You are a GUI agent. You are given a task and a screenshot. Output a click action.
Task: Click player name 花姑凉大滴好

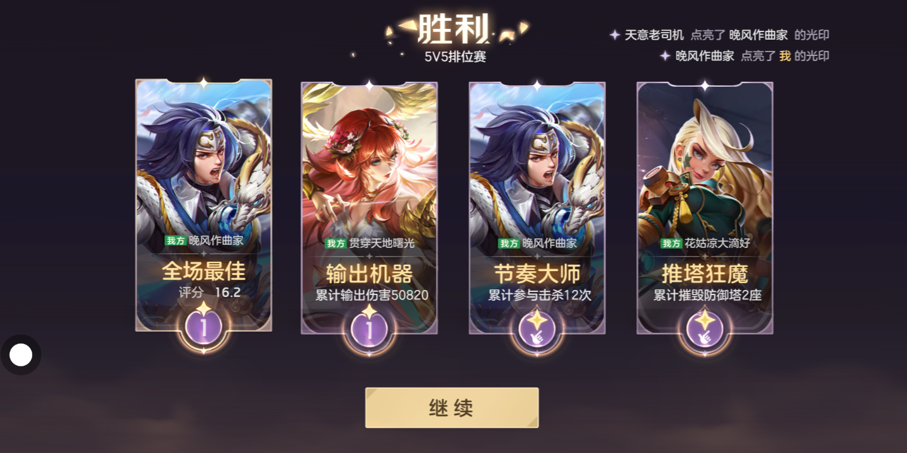coord(717,243)
